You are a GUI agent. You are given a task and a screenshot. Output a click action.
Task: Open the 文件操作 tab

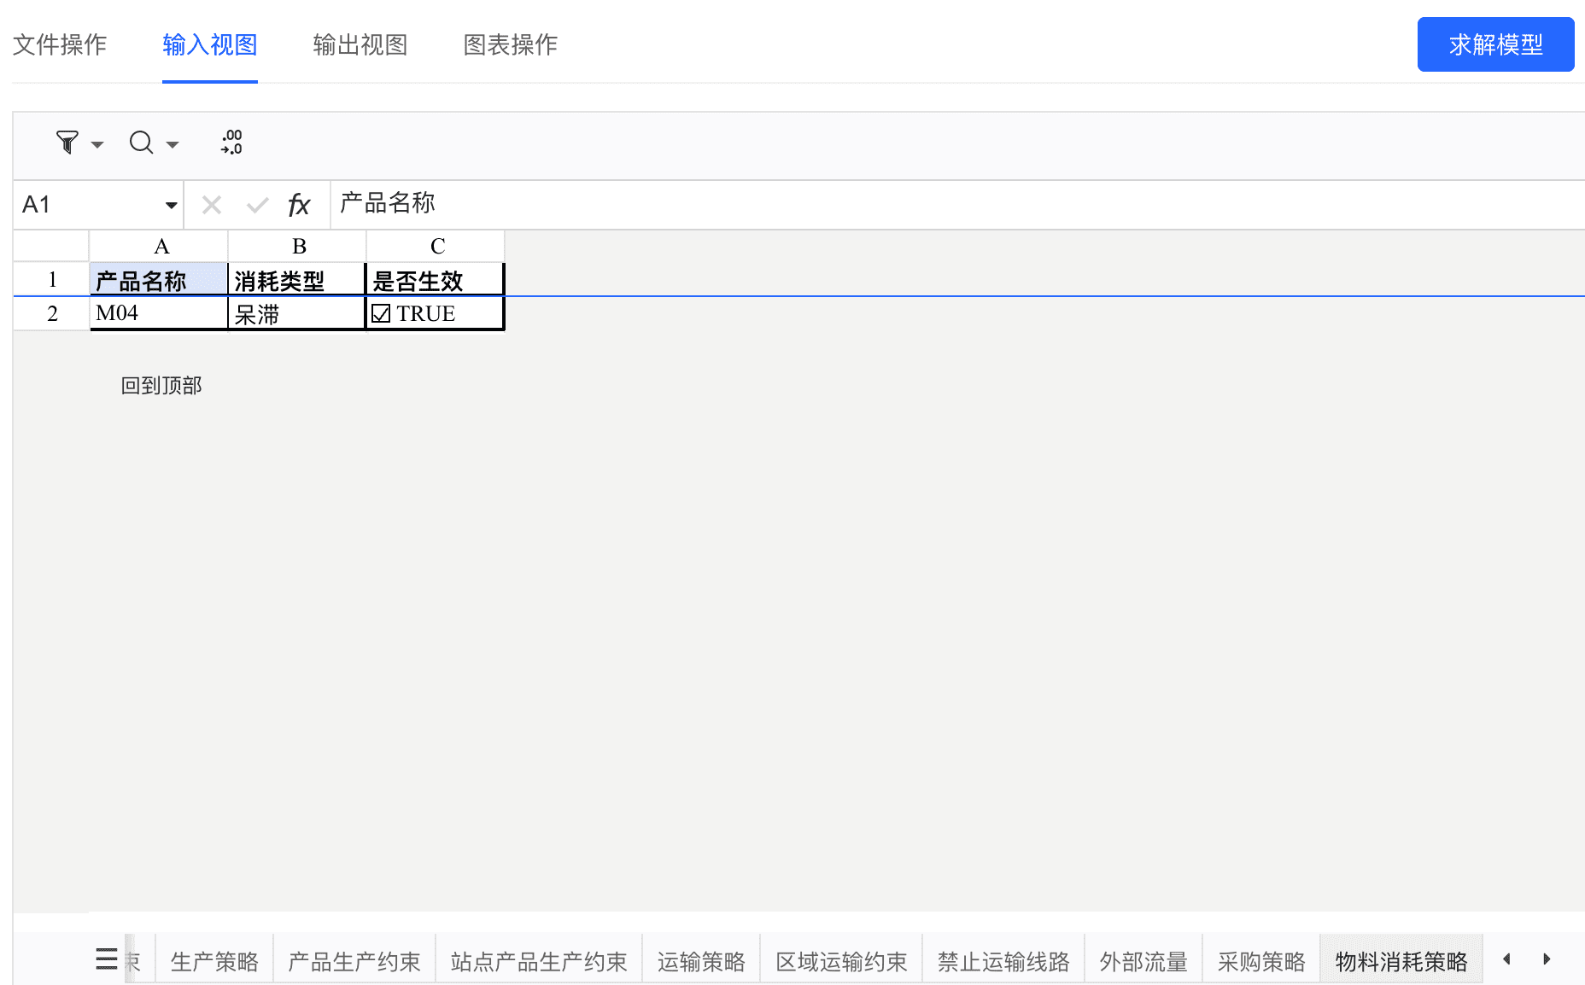60,44
